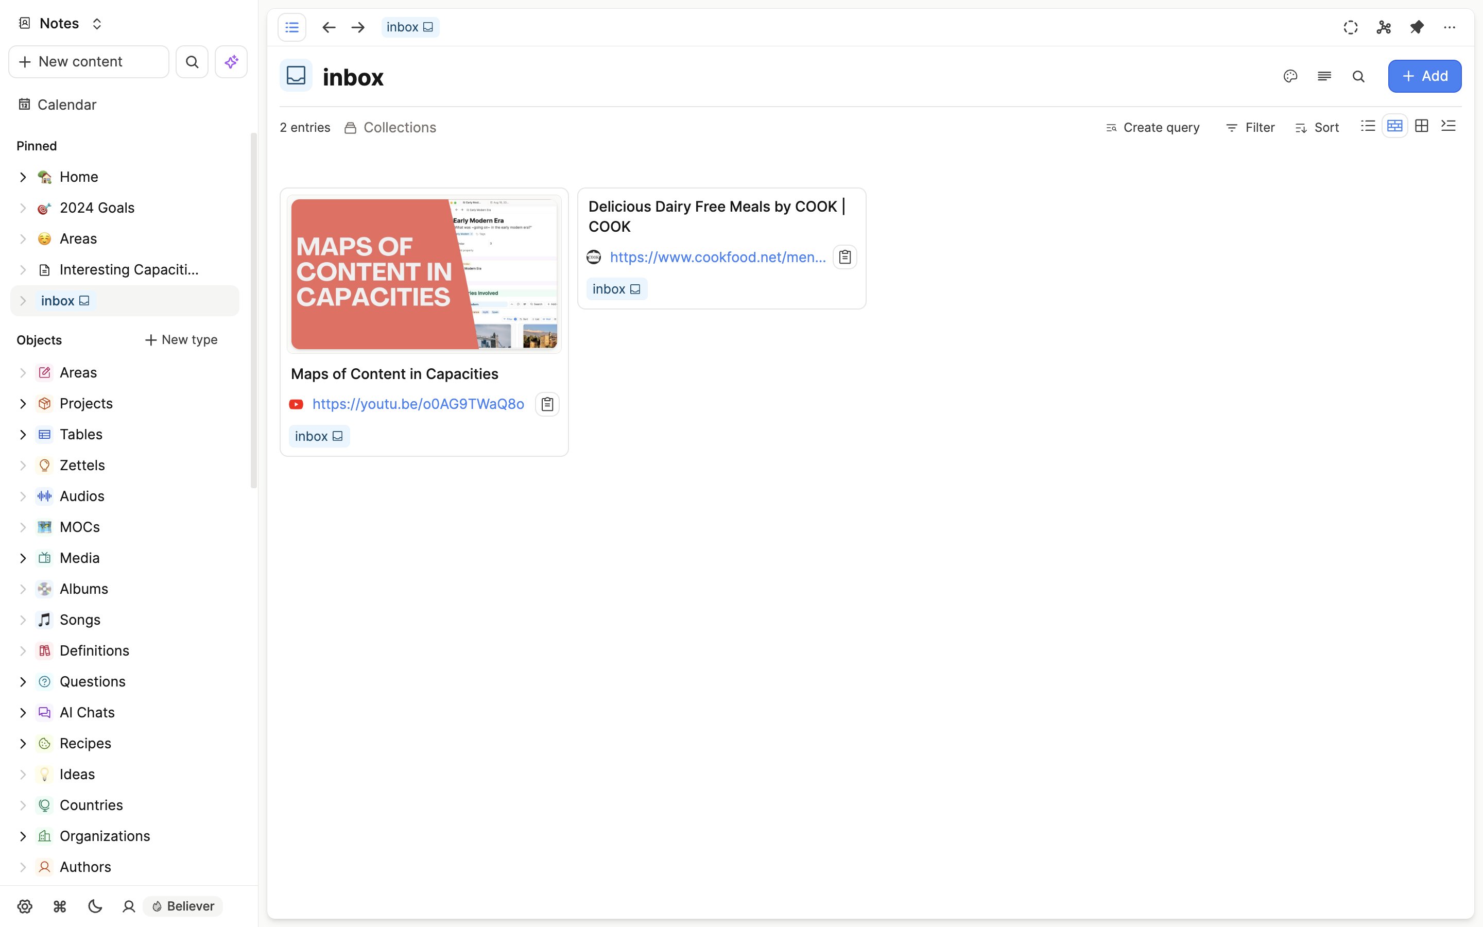Open the Authors object type
Screen dimensions: 1483x927
pyautogui.click(x=85, y=867)
